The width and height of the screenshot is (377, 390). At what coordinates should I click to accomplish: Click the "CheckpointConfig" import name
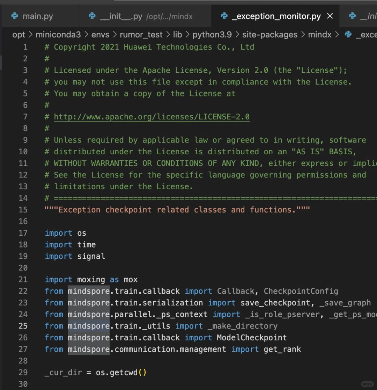click(301, 291)
